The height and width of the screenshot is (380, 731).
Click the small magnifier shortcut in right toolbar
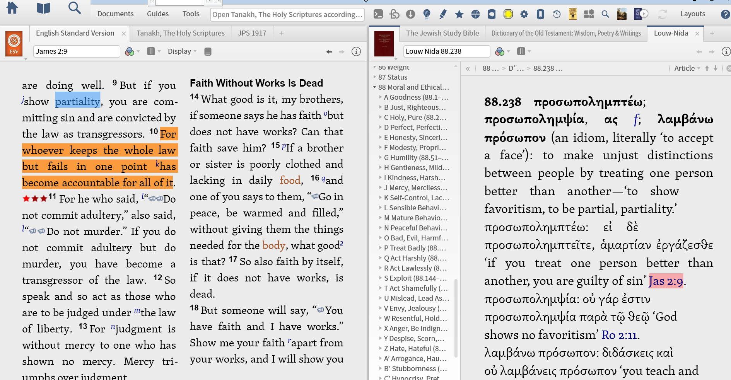pyautogui.click(x=605, y=14)
